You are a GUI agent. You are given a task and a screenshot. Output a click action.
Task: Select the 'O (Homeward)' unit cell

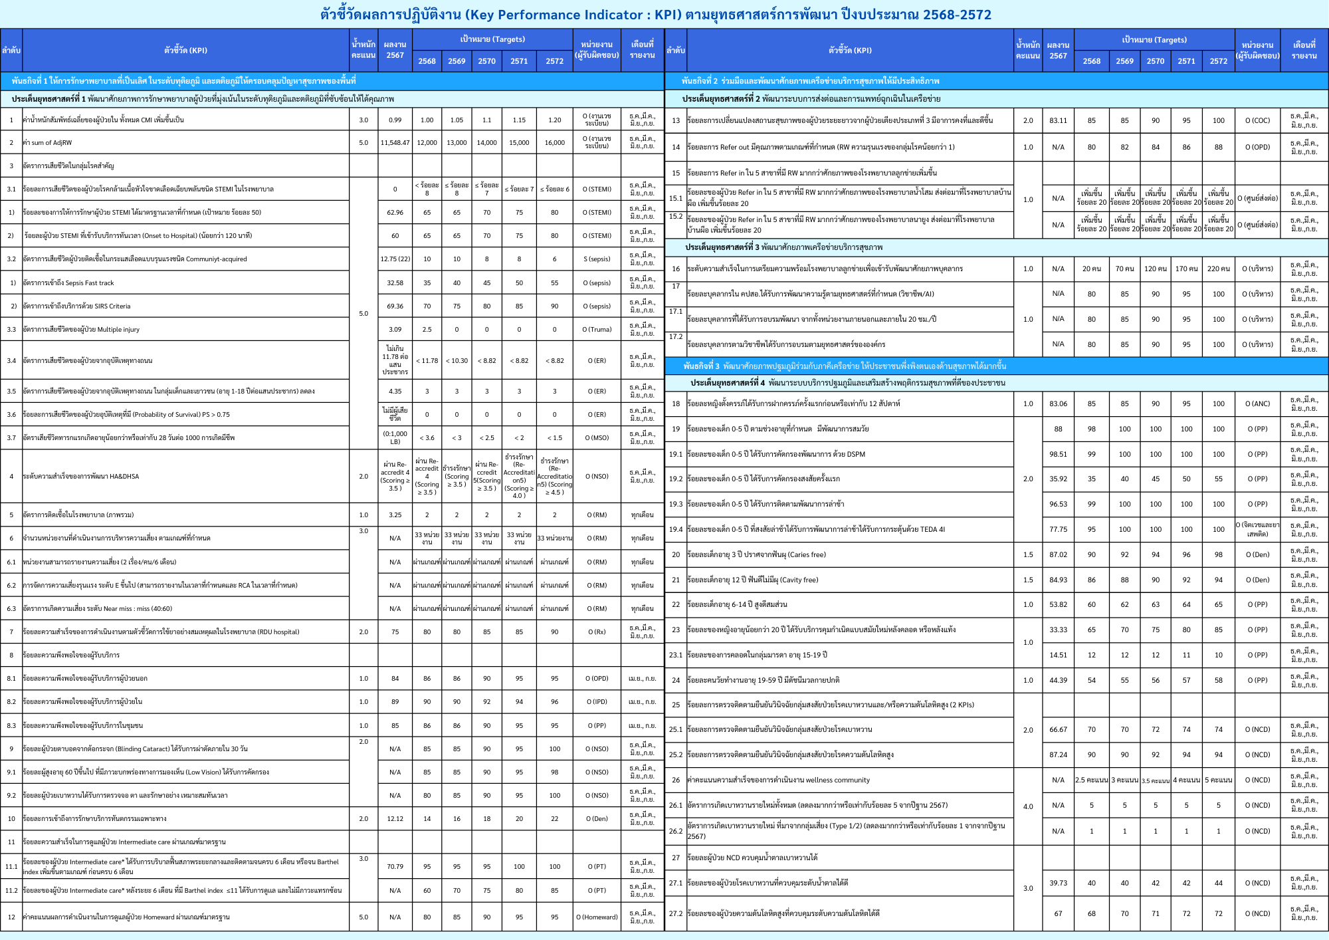tap(596, 917)
